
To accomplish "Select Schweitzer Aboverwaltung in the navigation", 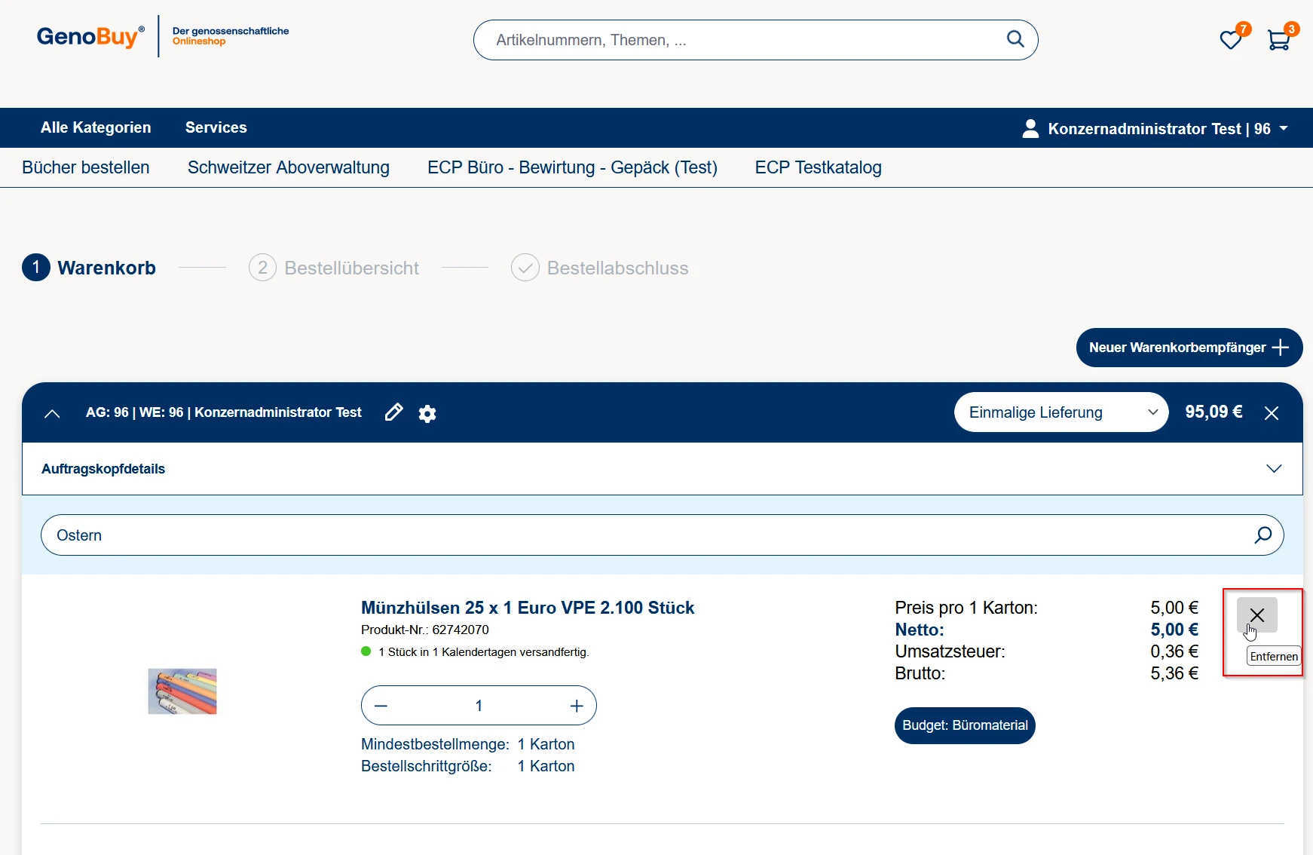I will tap(289, 167).
